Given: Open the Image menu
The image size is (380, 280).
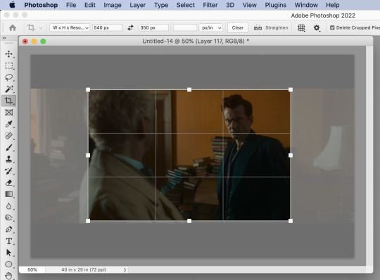Looking at the screenshot, I should 113,5.
